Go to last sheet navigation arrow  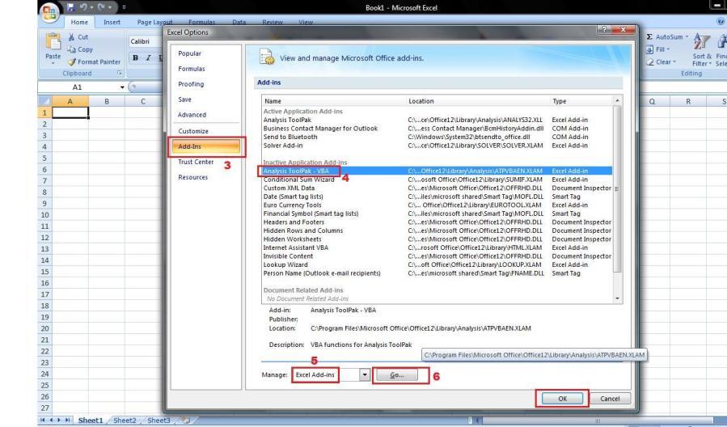point(68,420)
